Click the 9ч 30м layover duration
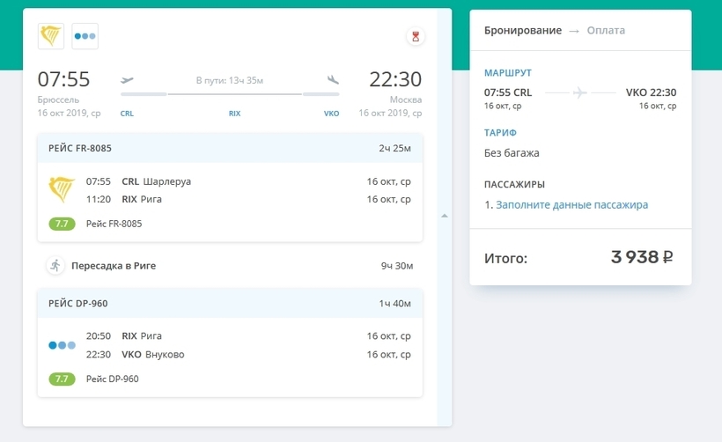The width and height of the screenshot is (722, 442). click(397, 266)
